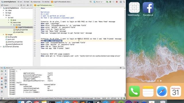Collapse the serenityjbehave root node
This screenshot has height=103, width=184.
coord(1,8)
